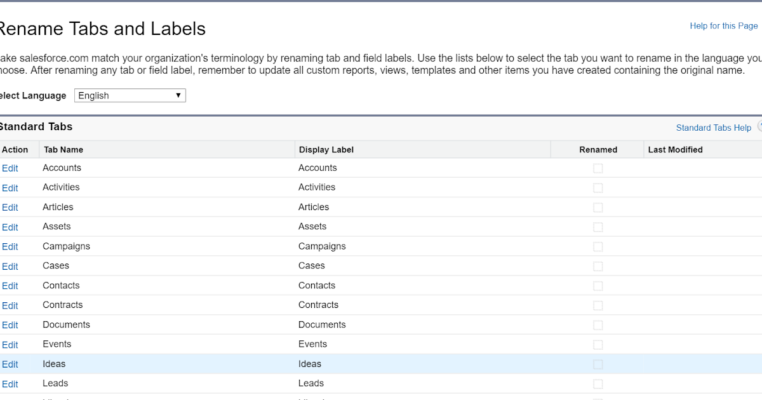Click Contracts in Display Label column

(x=318, y=305)
